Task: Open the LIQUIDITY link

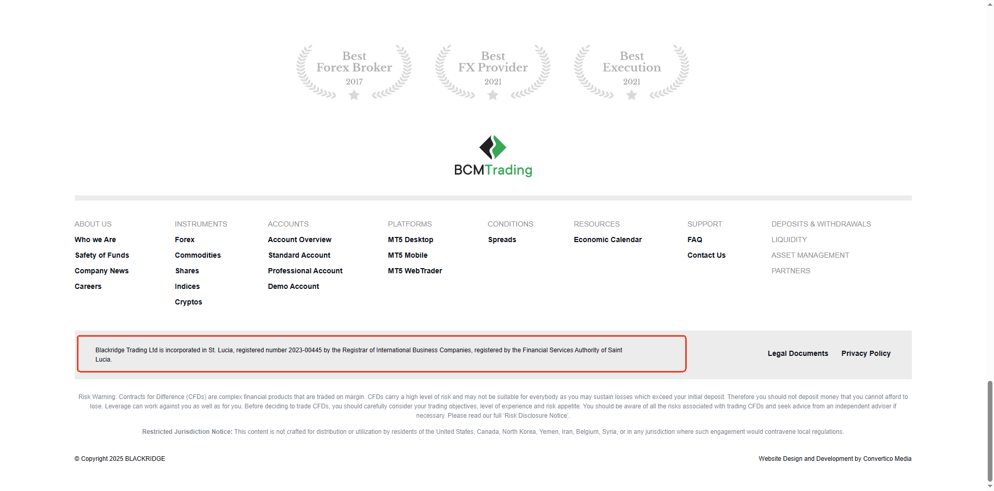Action: 789,240
